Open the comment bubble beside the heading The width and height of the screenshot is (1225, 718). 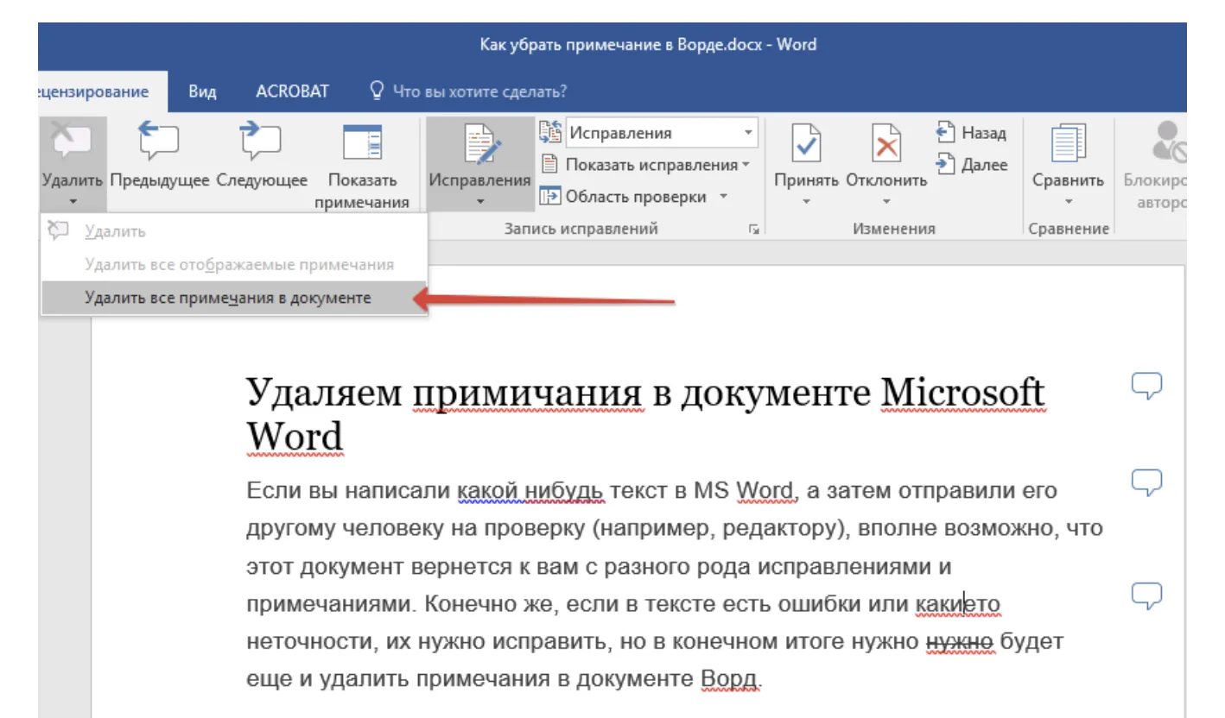pyautogui.click(x=1146, y=385)
